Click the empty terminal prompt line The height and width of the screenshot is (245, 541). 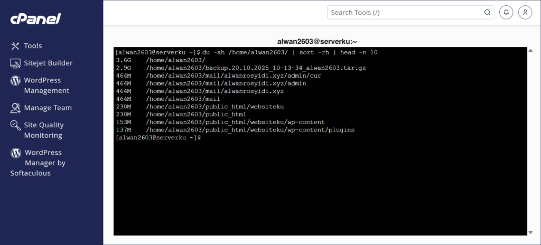(x=158, y=138)
